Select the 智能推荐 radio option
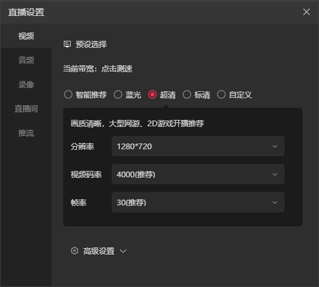This screenshot has width=319, height=287. click(x=68, y=94)
